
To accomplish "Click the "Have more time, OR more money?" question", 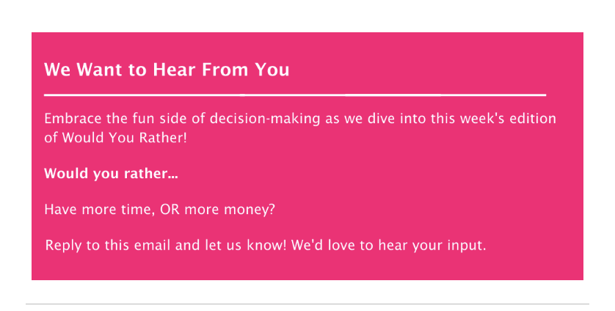I will [x=160, y=210].
